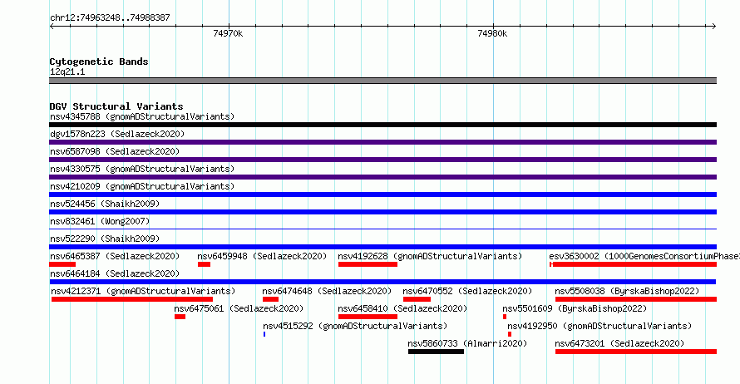
Task: Open variant nsv6458410 label
Action: tap(402, 308)
